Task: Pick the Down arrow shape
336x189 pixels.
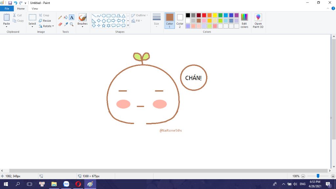Action: [x=94, y=26]
